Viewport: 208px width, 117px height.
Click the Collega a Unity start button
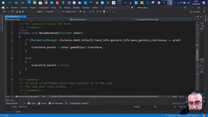(70, 12)
